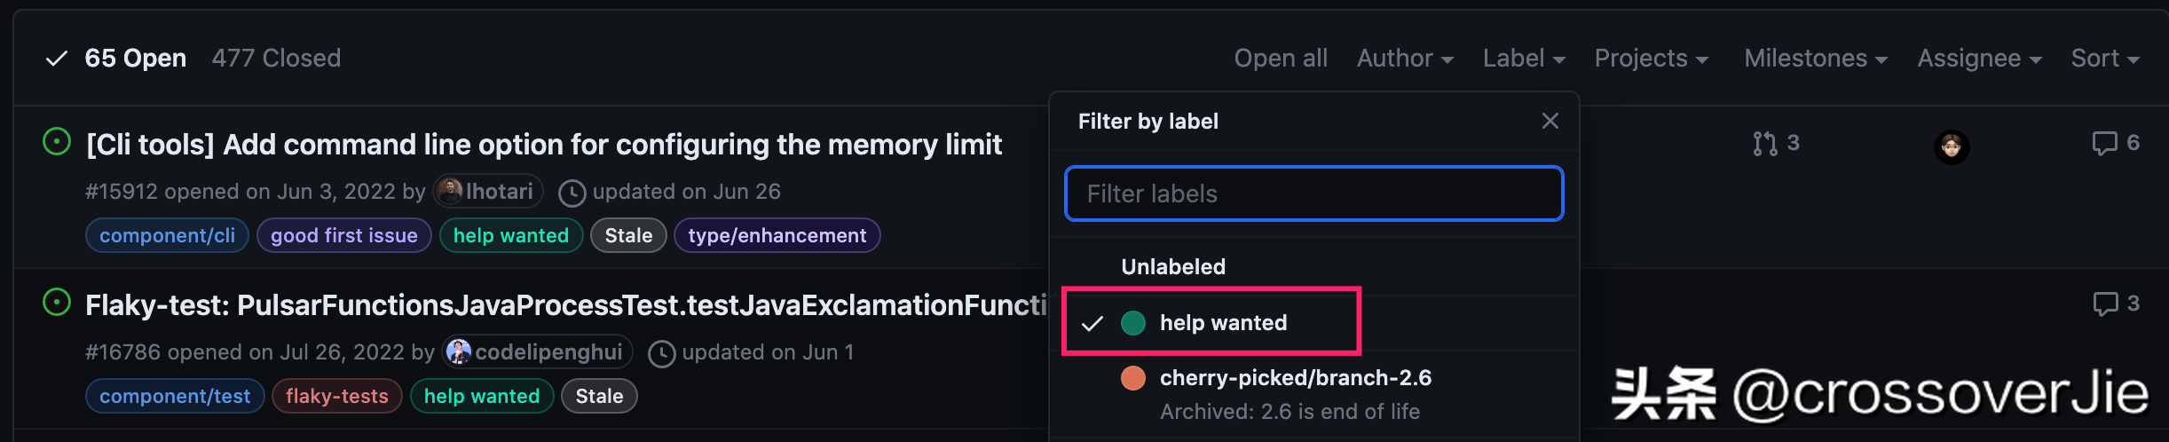The height and width of the screenshot is (442, 2169).
Task: Expand the Milestones dropdown
Action: [x=1816, y=59]
